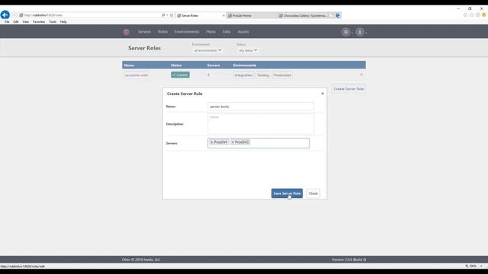Click the small icon at accounts-web row end

coord(361,75)
